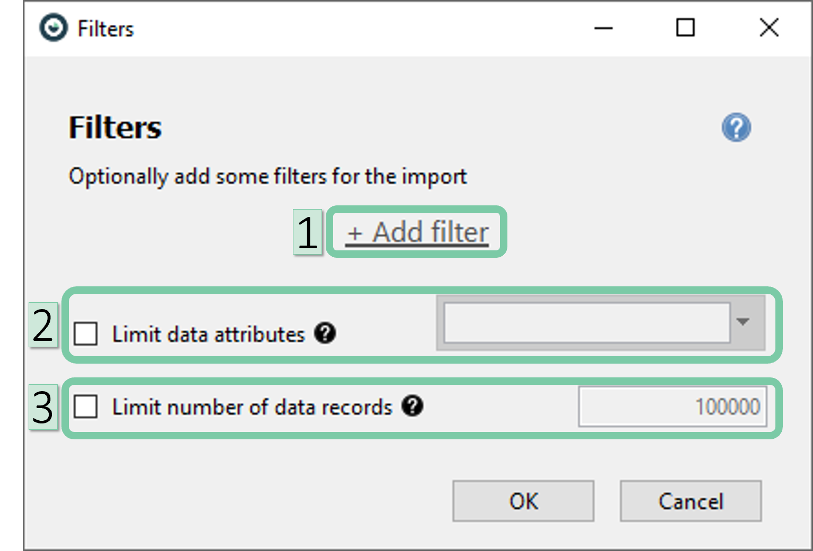Click inside the data attributes combo box field
Screen dimensions: 813x551
pyautogui.click(x=586, y=322)
